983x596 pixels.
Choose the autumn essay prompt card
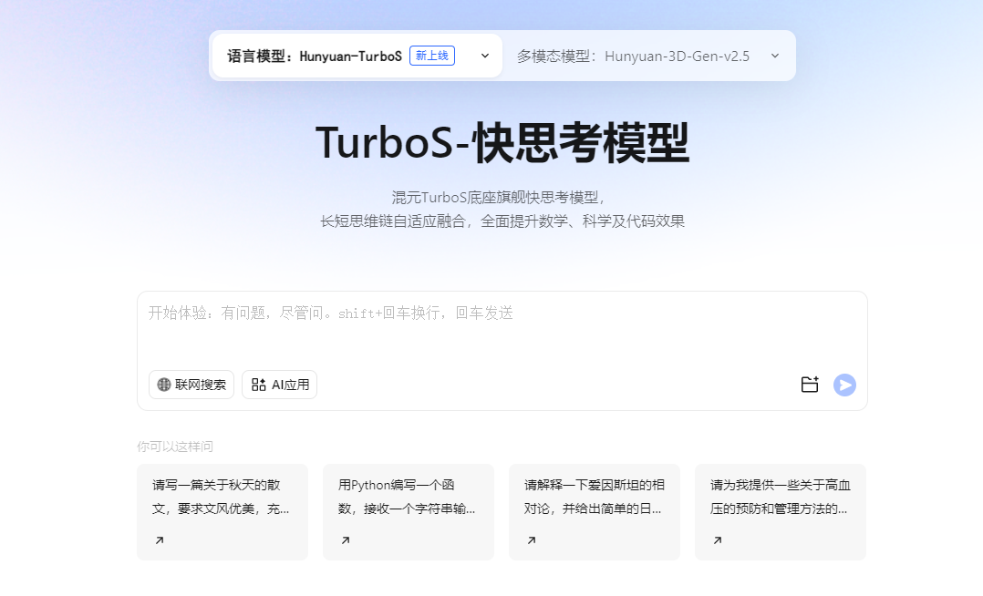222,512
